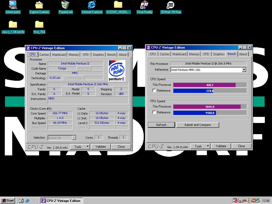Open SPD tab in right Bench window
Image resolution: width=272 pixels, height=204 pixels.
pos(206,54)
